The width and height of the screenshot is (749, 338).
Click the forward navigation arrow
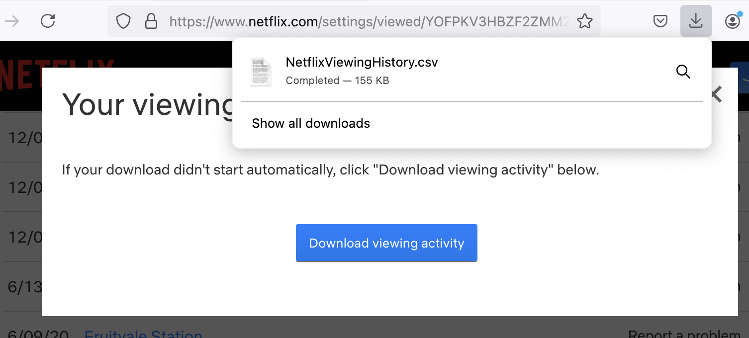pos(11,21)
